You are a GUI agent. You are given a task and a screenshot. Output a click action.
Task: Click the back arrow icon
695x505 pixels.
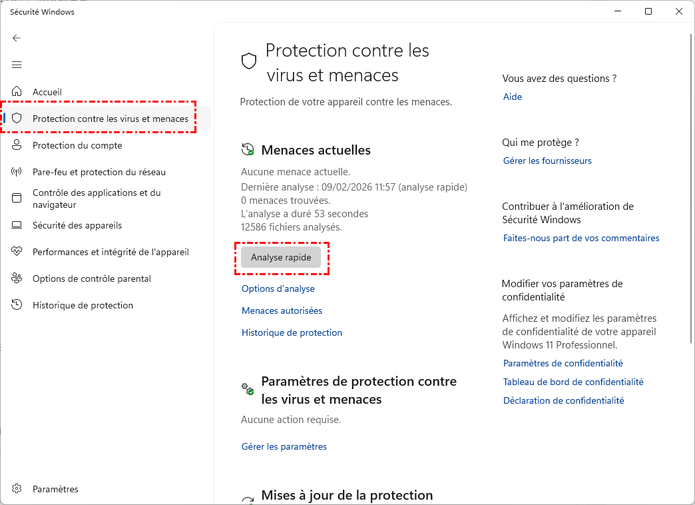[17, 38]
